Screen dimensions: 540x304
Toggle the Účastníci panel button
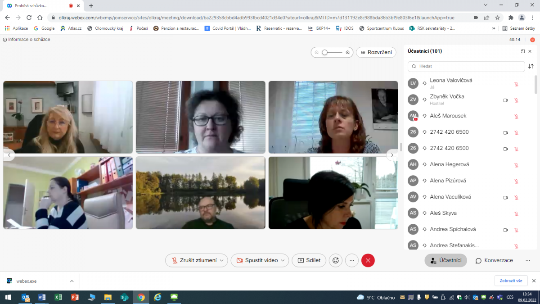pos(445,260)
